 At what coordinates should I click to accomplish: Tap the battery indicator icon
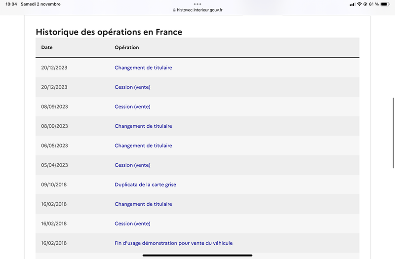[x=385, y=4]
